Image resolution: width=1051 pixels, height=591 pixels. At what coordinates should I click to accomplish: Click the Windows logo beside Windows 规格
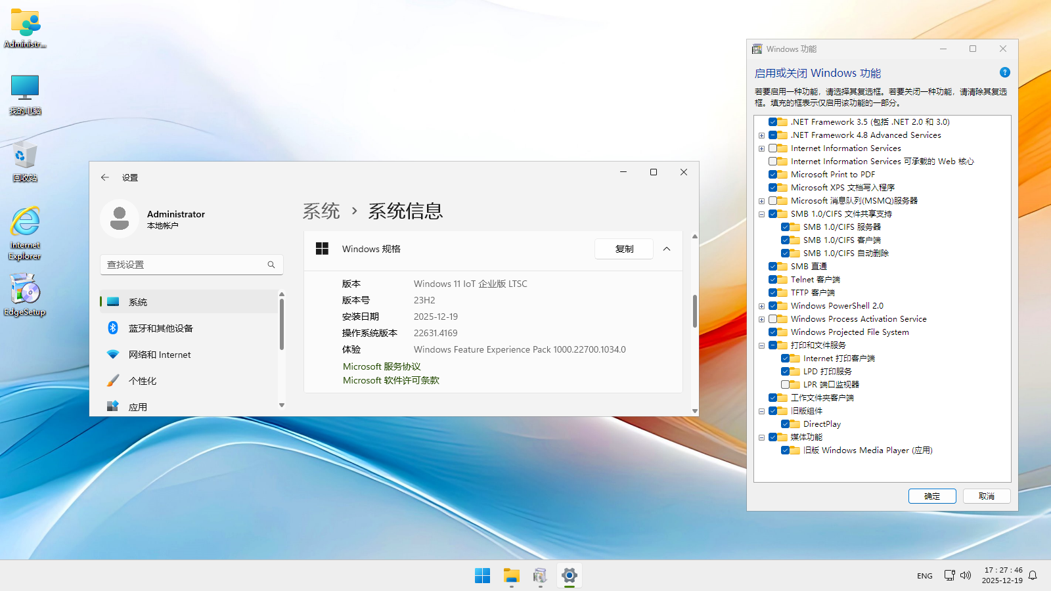click(322, 249)
